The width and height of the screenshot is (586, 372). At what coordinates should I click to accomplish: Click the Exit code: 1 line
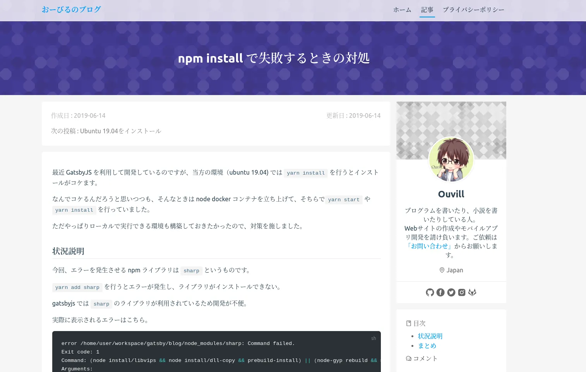click(80, 352)
